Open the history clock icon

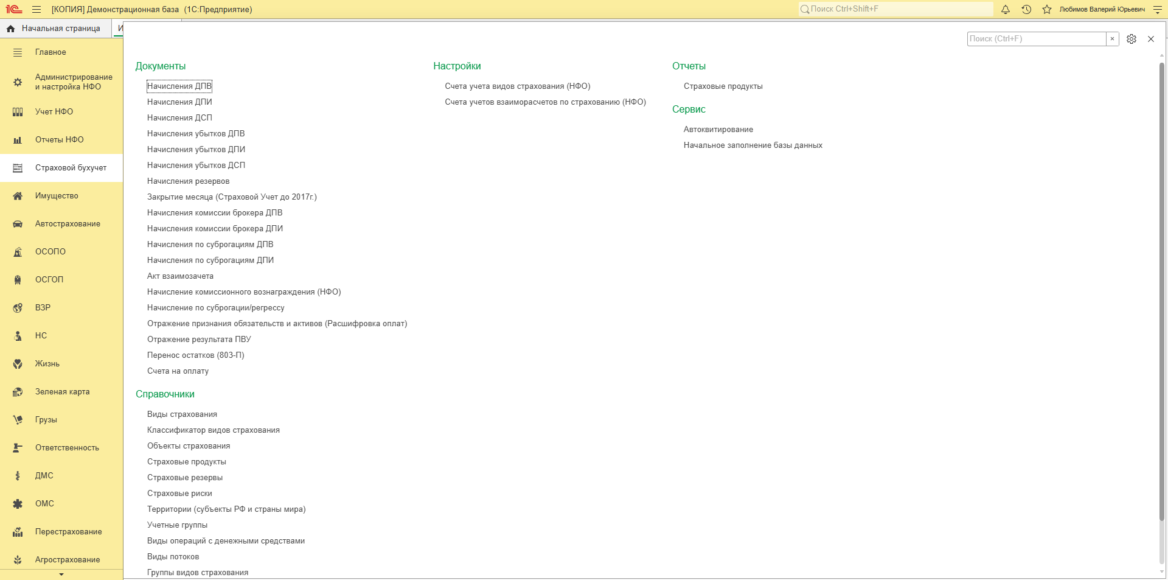point(1026,9)
